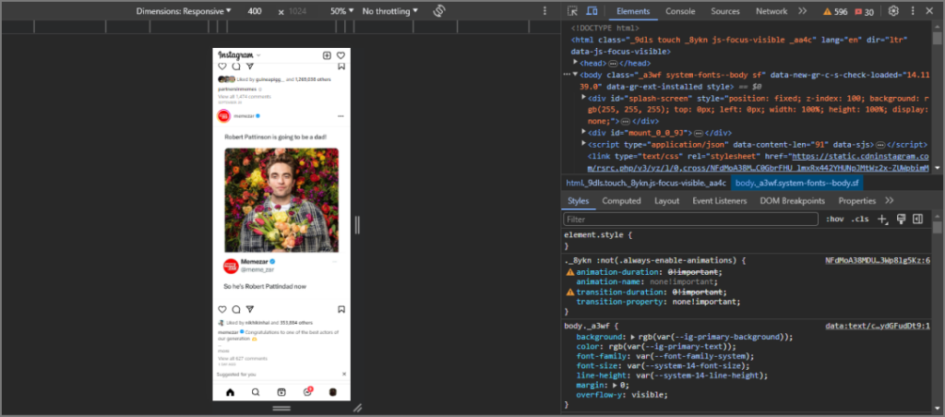Open Instagram Messenger with notification badge
The image size is (945, 417).
point(307,392)
